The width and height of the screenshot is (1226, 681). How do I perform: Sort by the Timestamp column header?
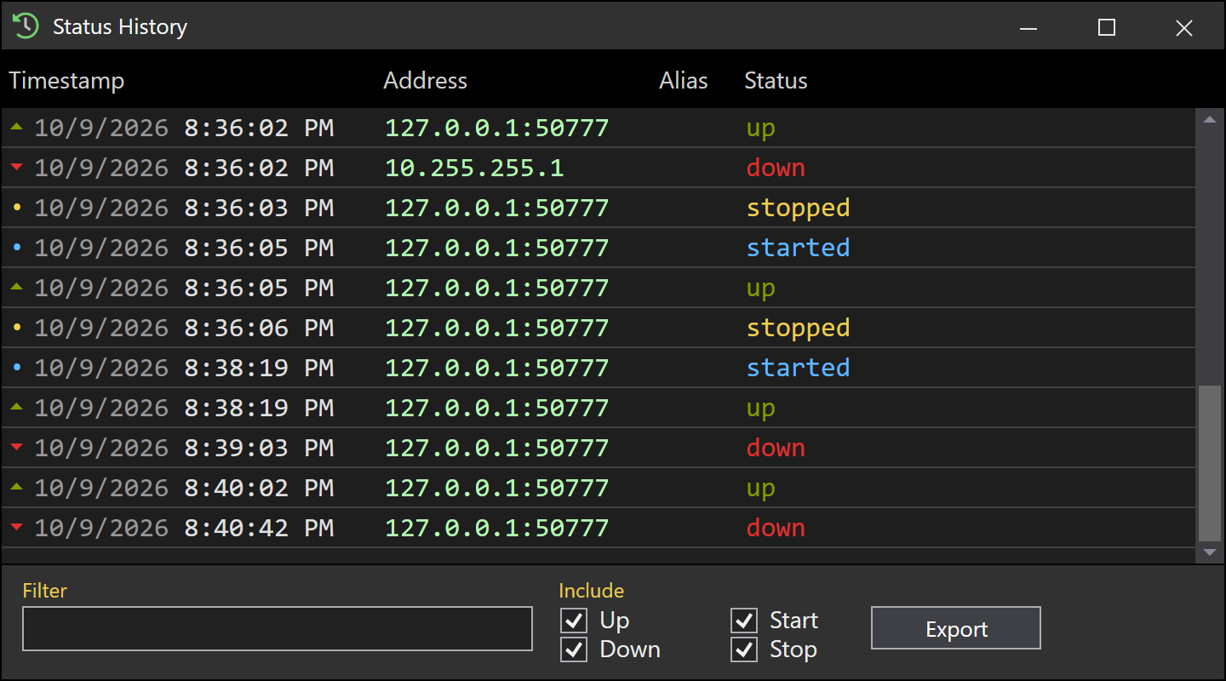(x=66, y=81)
